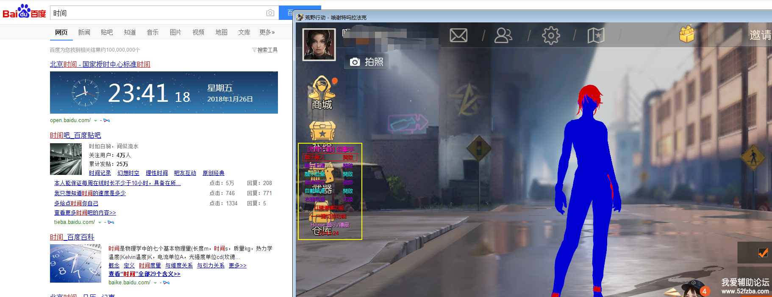This screenshot has width=772, height=297.
Task: Open the game settings gear icon
Action: [551, 35]
